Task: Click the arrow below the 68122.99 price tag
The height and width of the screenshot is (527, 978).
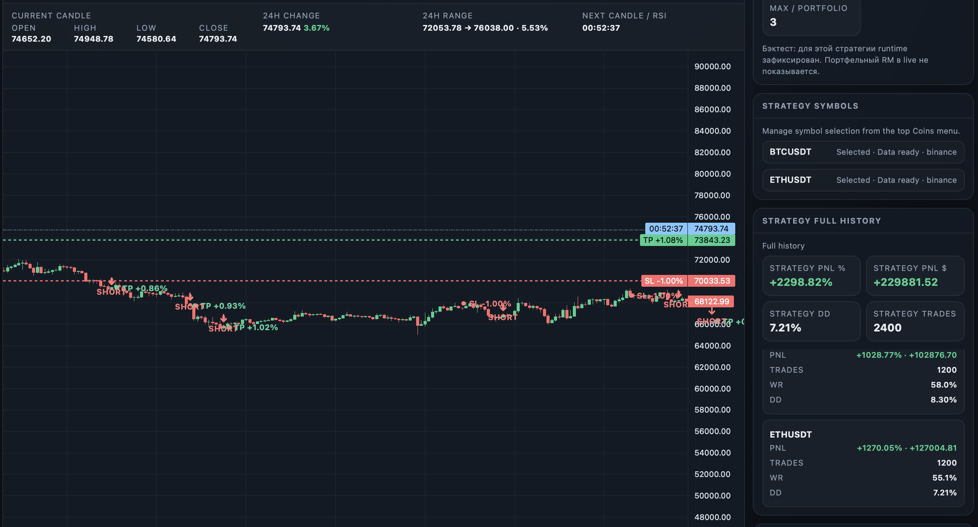Action: click(x=712, y=311)
